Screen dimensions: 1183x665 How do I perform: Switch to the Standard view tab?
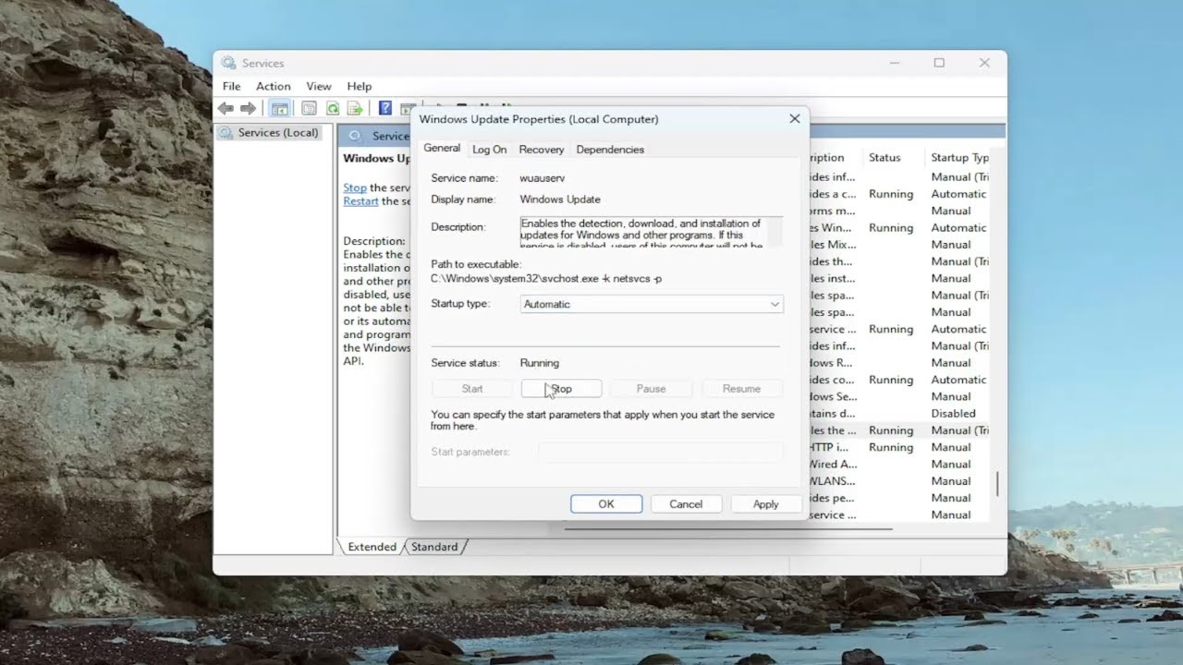434,547
